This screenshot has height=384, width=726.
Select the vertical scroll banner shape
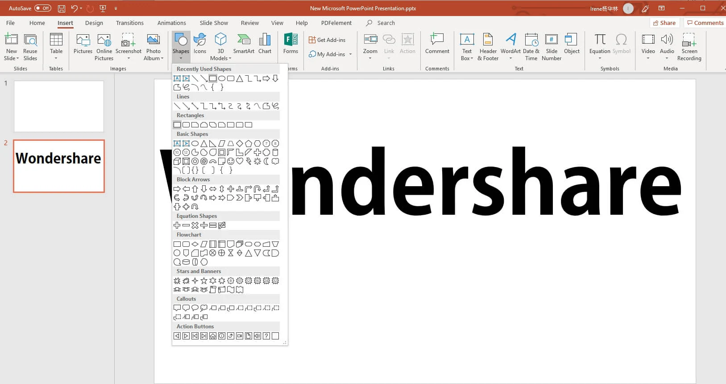[x=213, y=290]
